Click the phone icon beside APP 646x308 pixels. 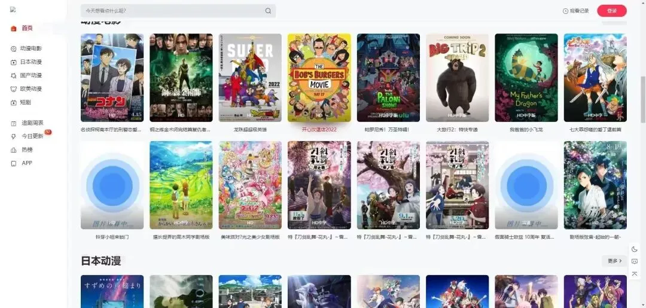click(14, 163)
